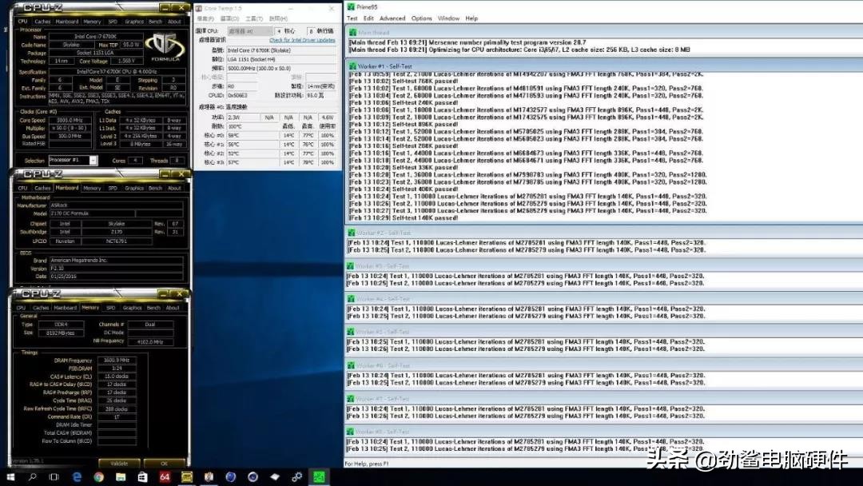Click 'Self-test 140K passed!' line in Worker #1
The height and width of the screenshot is (486, 863).
tap(402, 218)
